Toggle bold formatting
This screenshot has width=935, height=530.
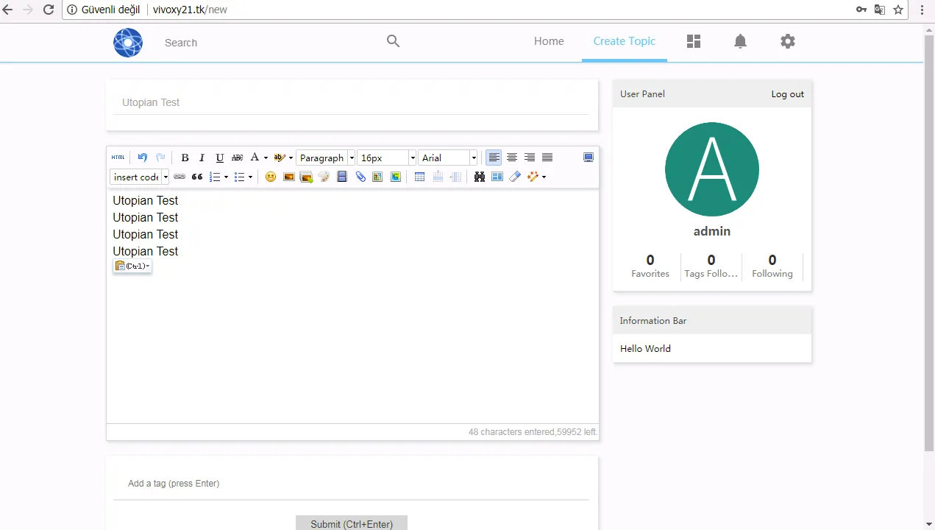pos(185,158)
